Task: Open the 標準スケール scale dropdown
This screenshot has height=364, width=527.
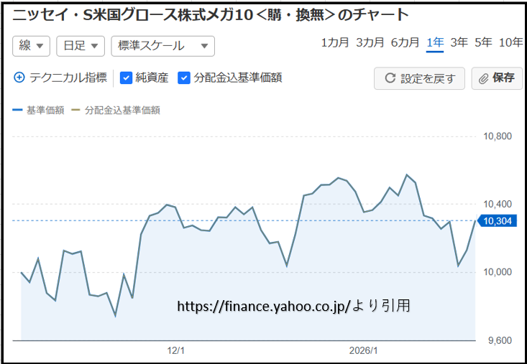Action: 162,46
